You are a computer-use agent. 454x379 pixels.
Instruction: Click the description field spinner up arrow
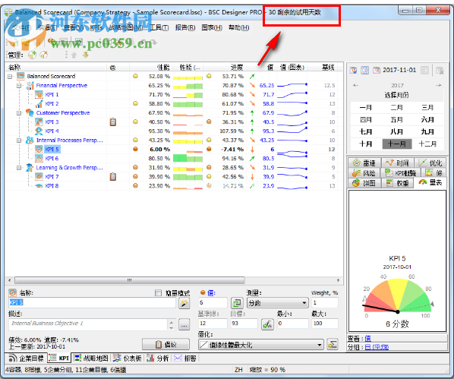[172, 322]
